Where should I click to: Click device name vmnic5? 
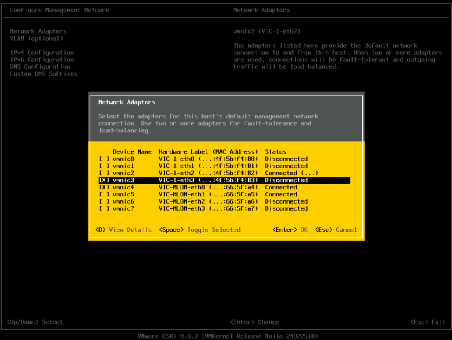pyautogui.click(x=124, y=194)
